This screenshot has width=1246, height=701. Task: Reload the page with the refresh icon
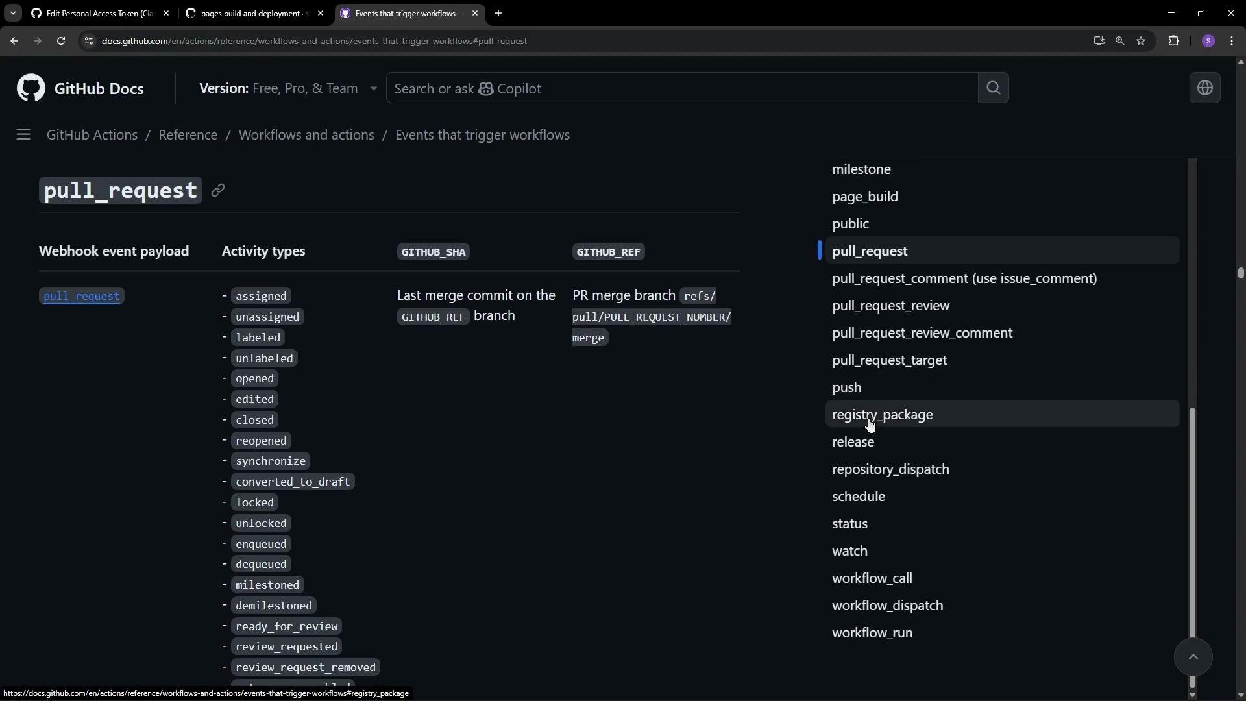click(x=61, y=41)
